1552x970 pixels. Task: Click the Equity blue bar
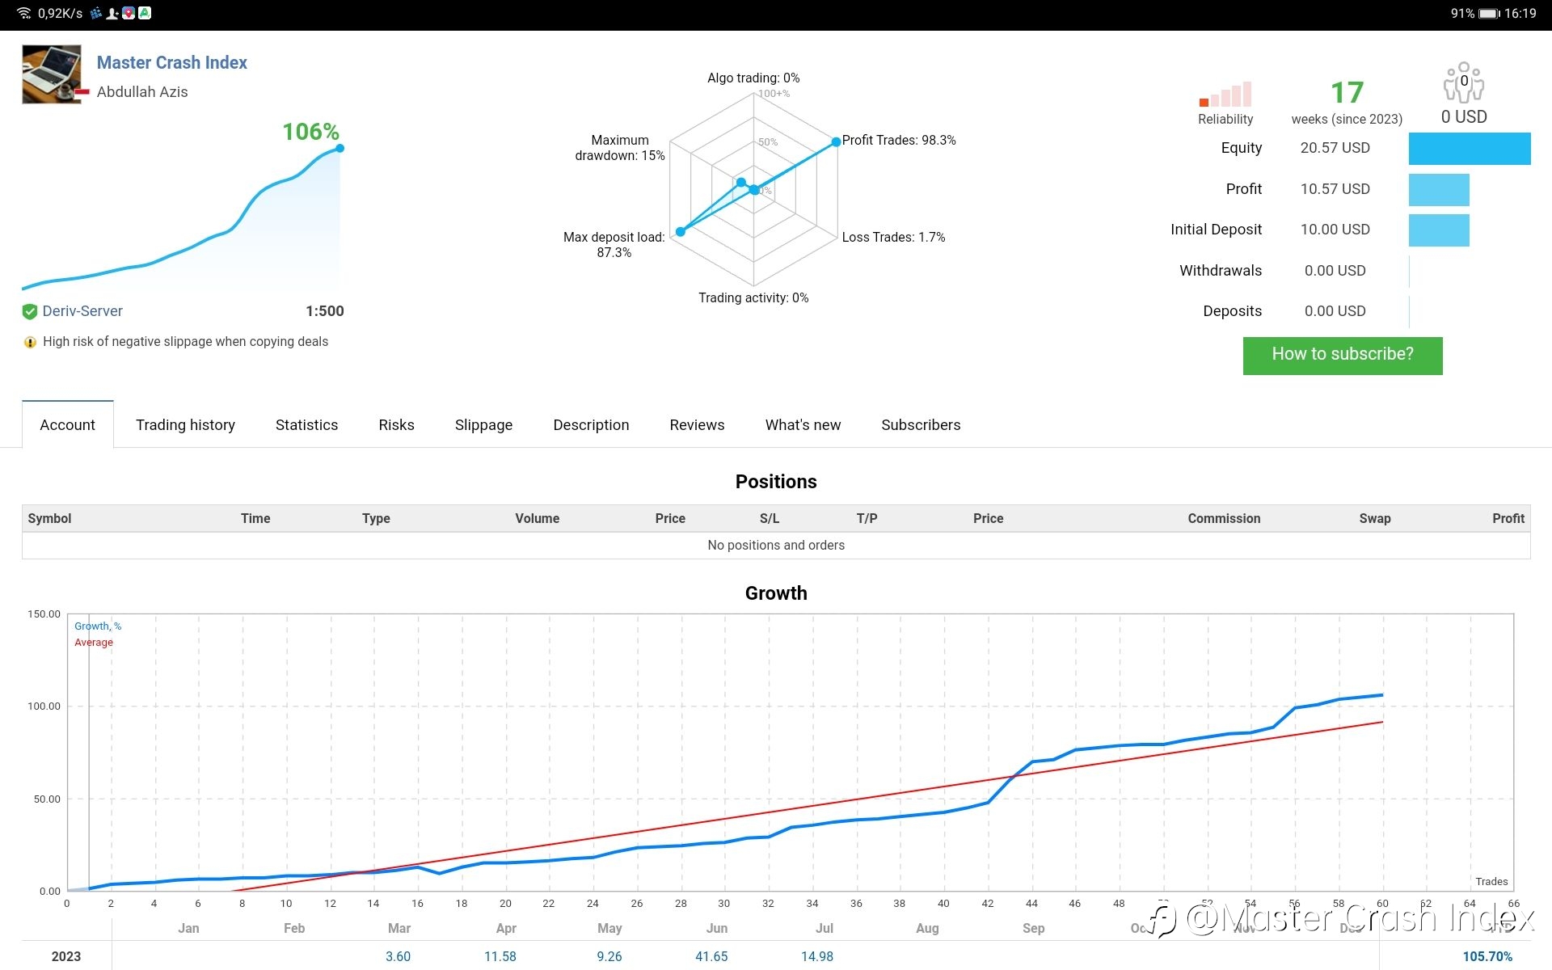(x=1470, y=149)
